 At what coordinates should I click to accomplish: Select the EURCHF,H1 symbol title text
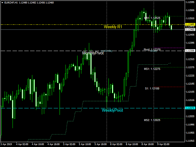11,3
